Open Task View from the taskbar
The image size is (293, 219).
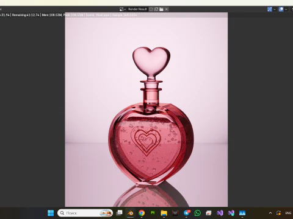[x=120, y=213]
